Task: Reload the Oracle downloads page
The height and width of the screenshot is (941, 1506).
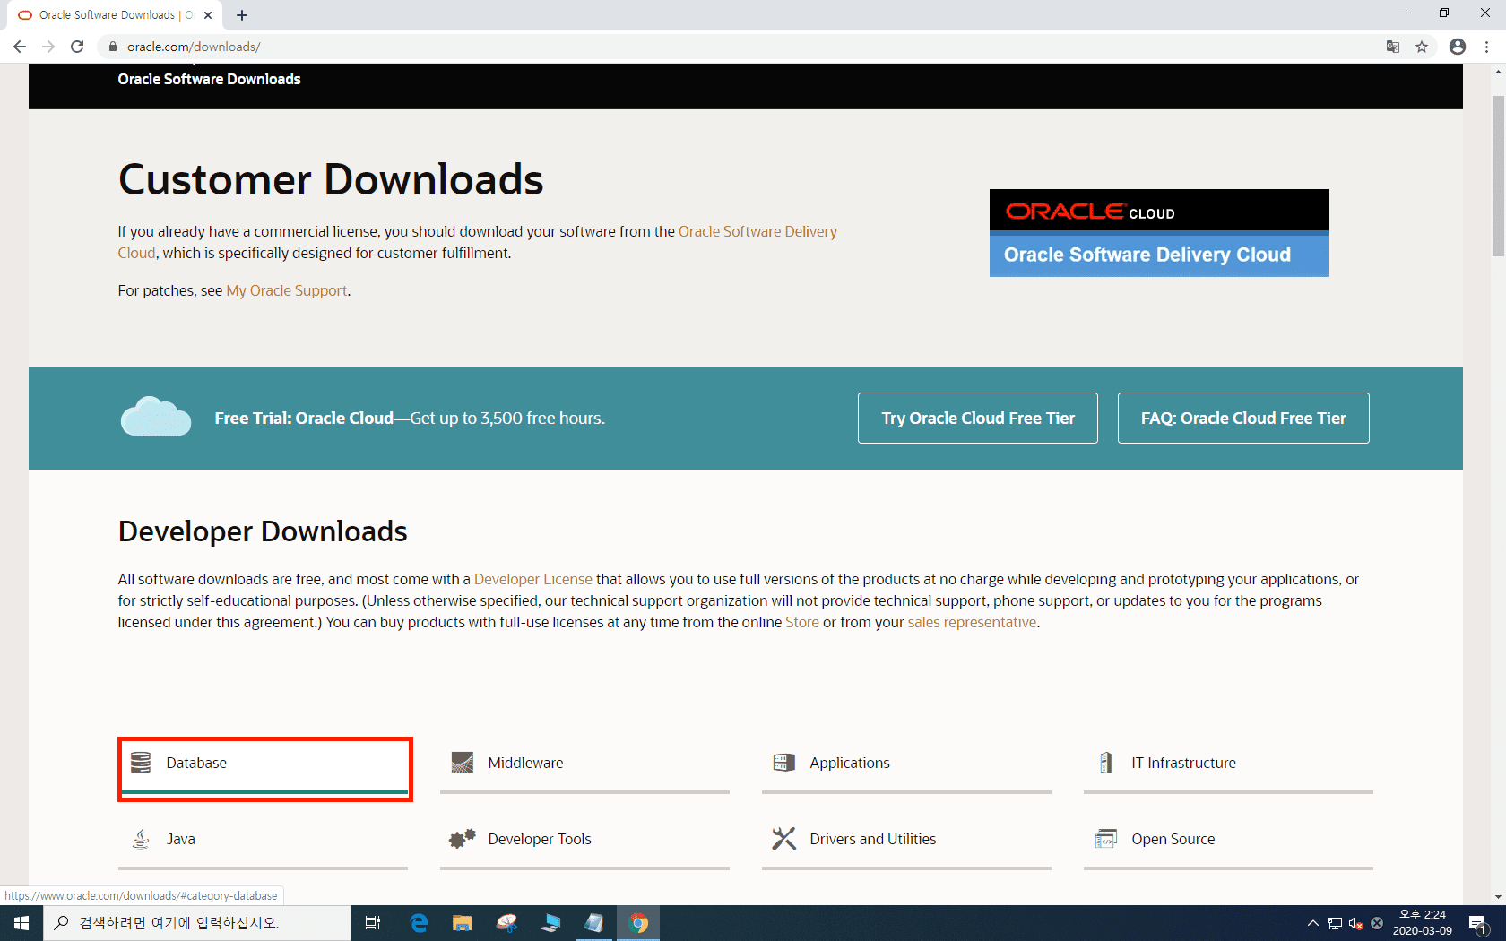Action: click(77, 47)
